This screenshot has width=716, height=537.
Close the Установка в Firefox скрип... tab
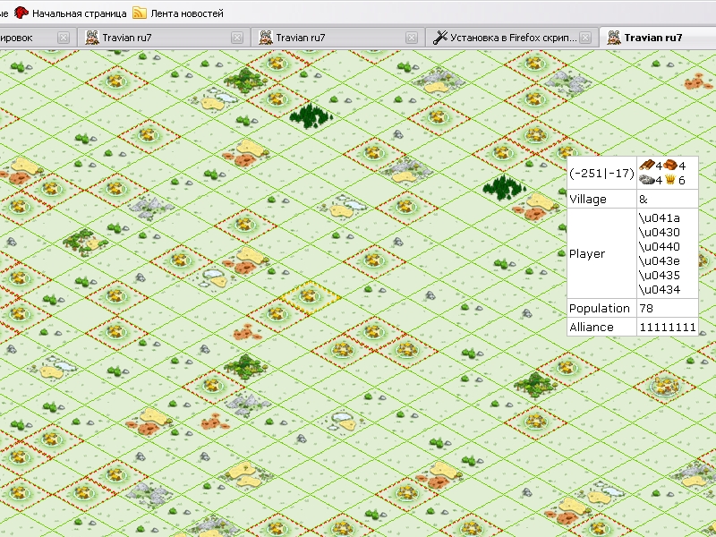click(x=585, y=38)
